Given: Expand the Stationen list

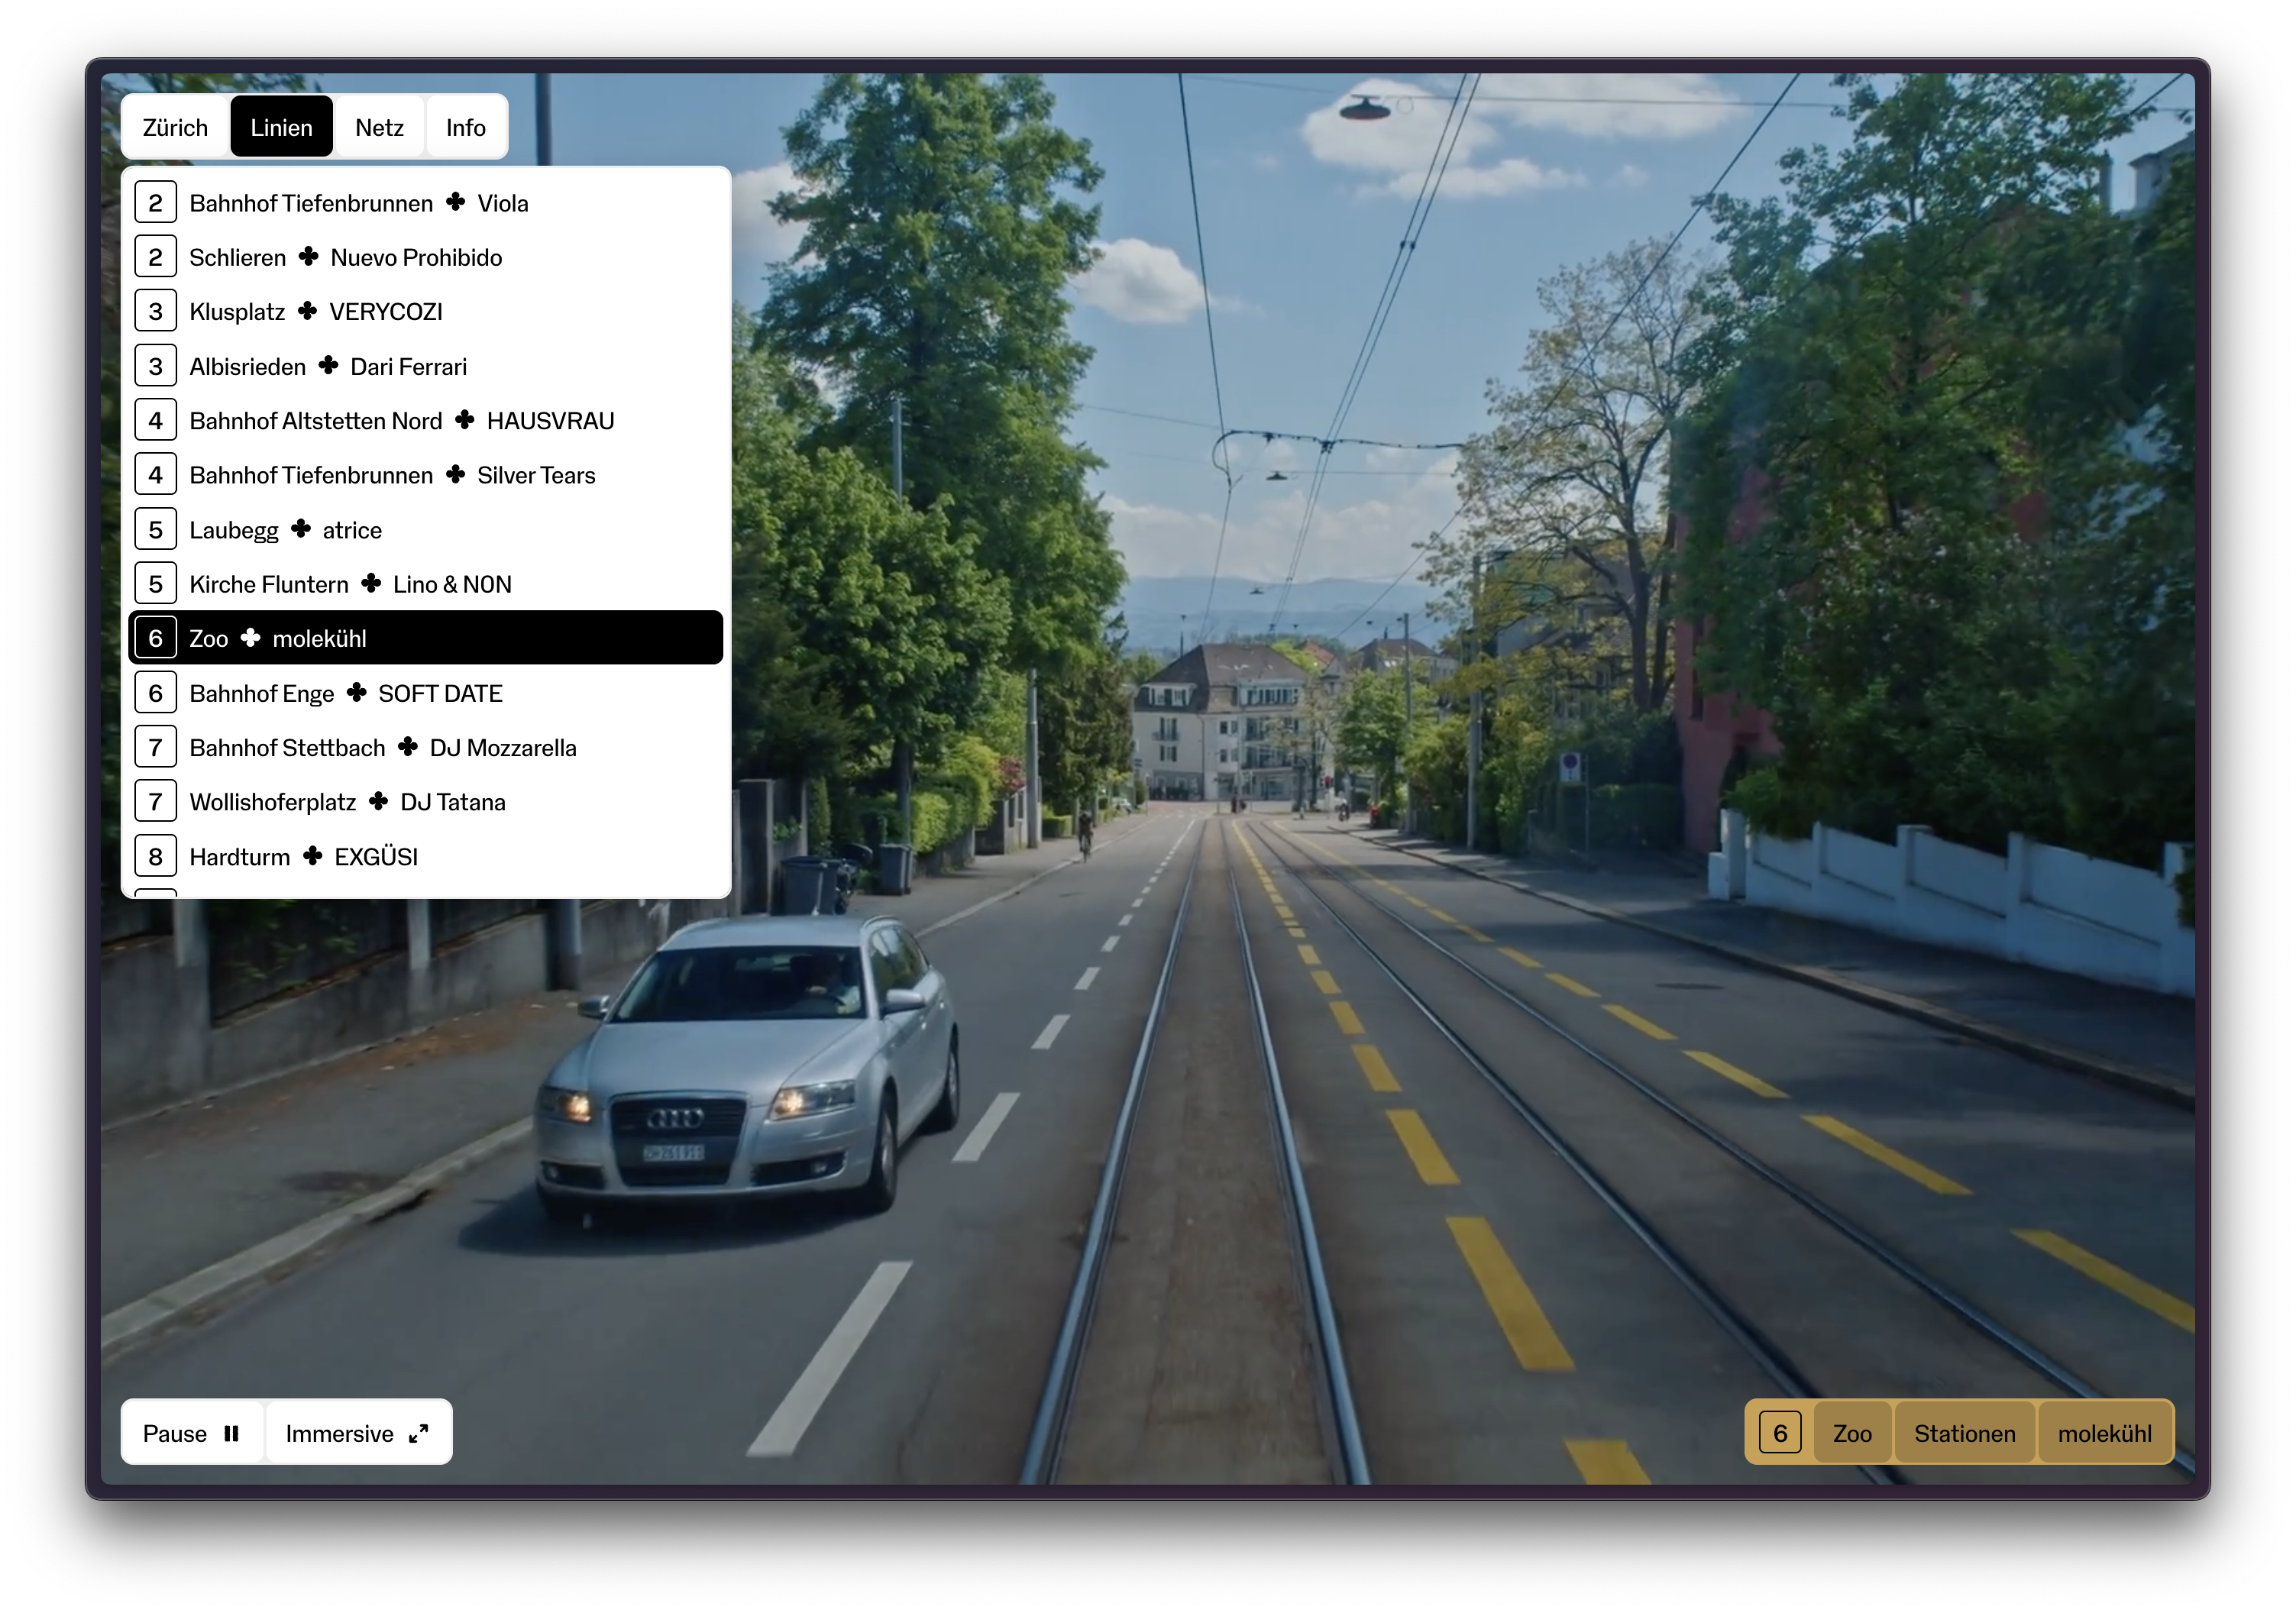Looking at the screenshot, I should 1964,1433.
